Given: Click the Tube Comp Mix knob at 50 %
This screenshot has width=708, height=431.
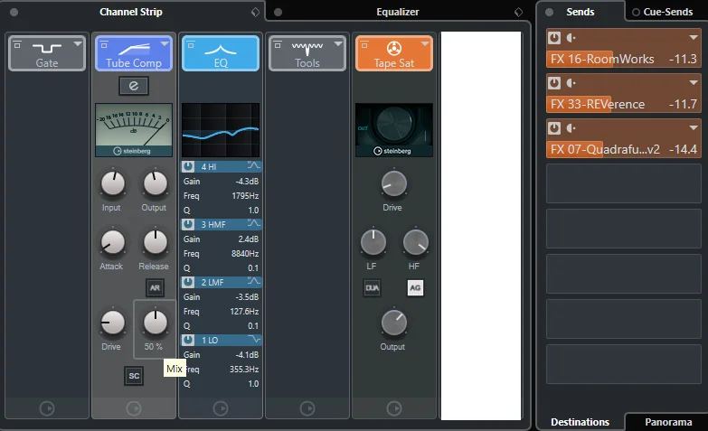Looking at the screenshot, I should coord(155,323).
